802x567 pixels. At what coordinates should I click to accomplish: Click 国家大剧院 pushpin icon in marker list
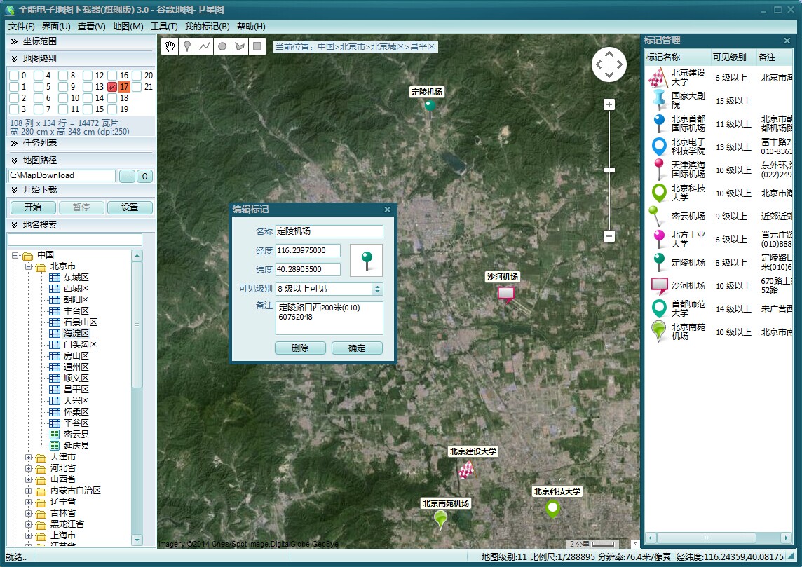click(x=659, y=100)
